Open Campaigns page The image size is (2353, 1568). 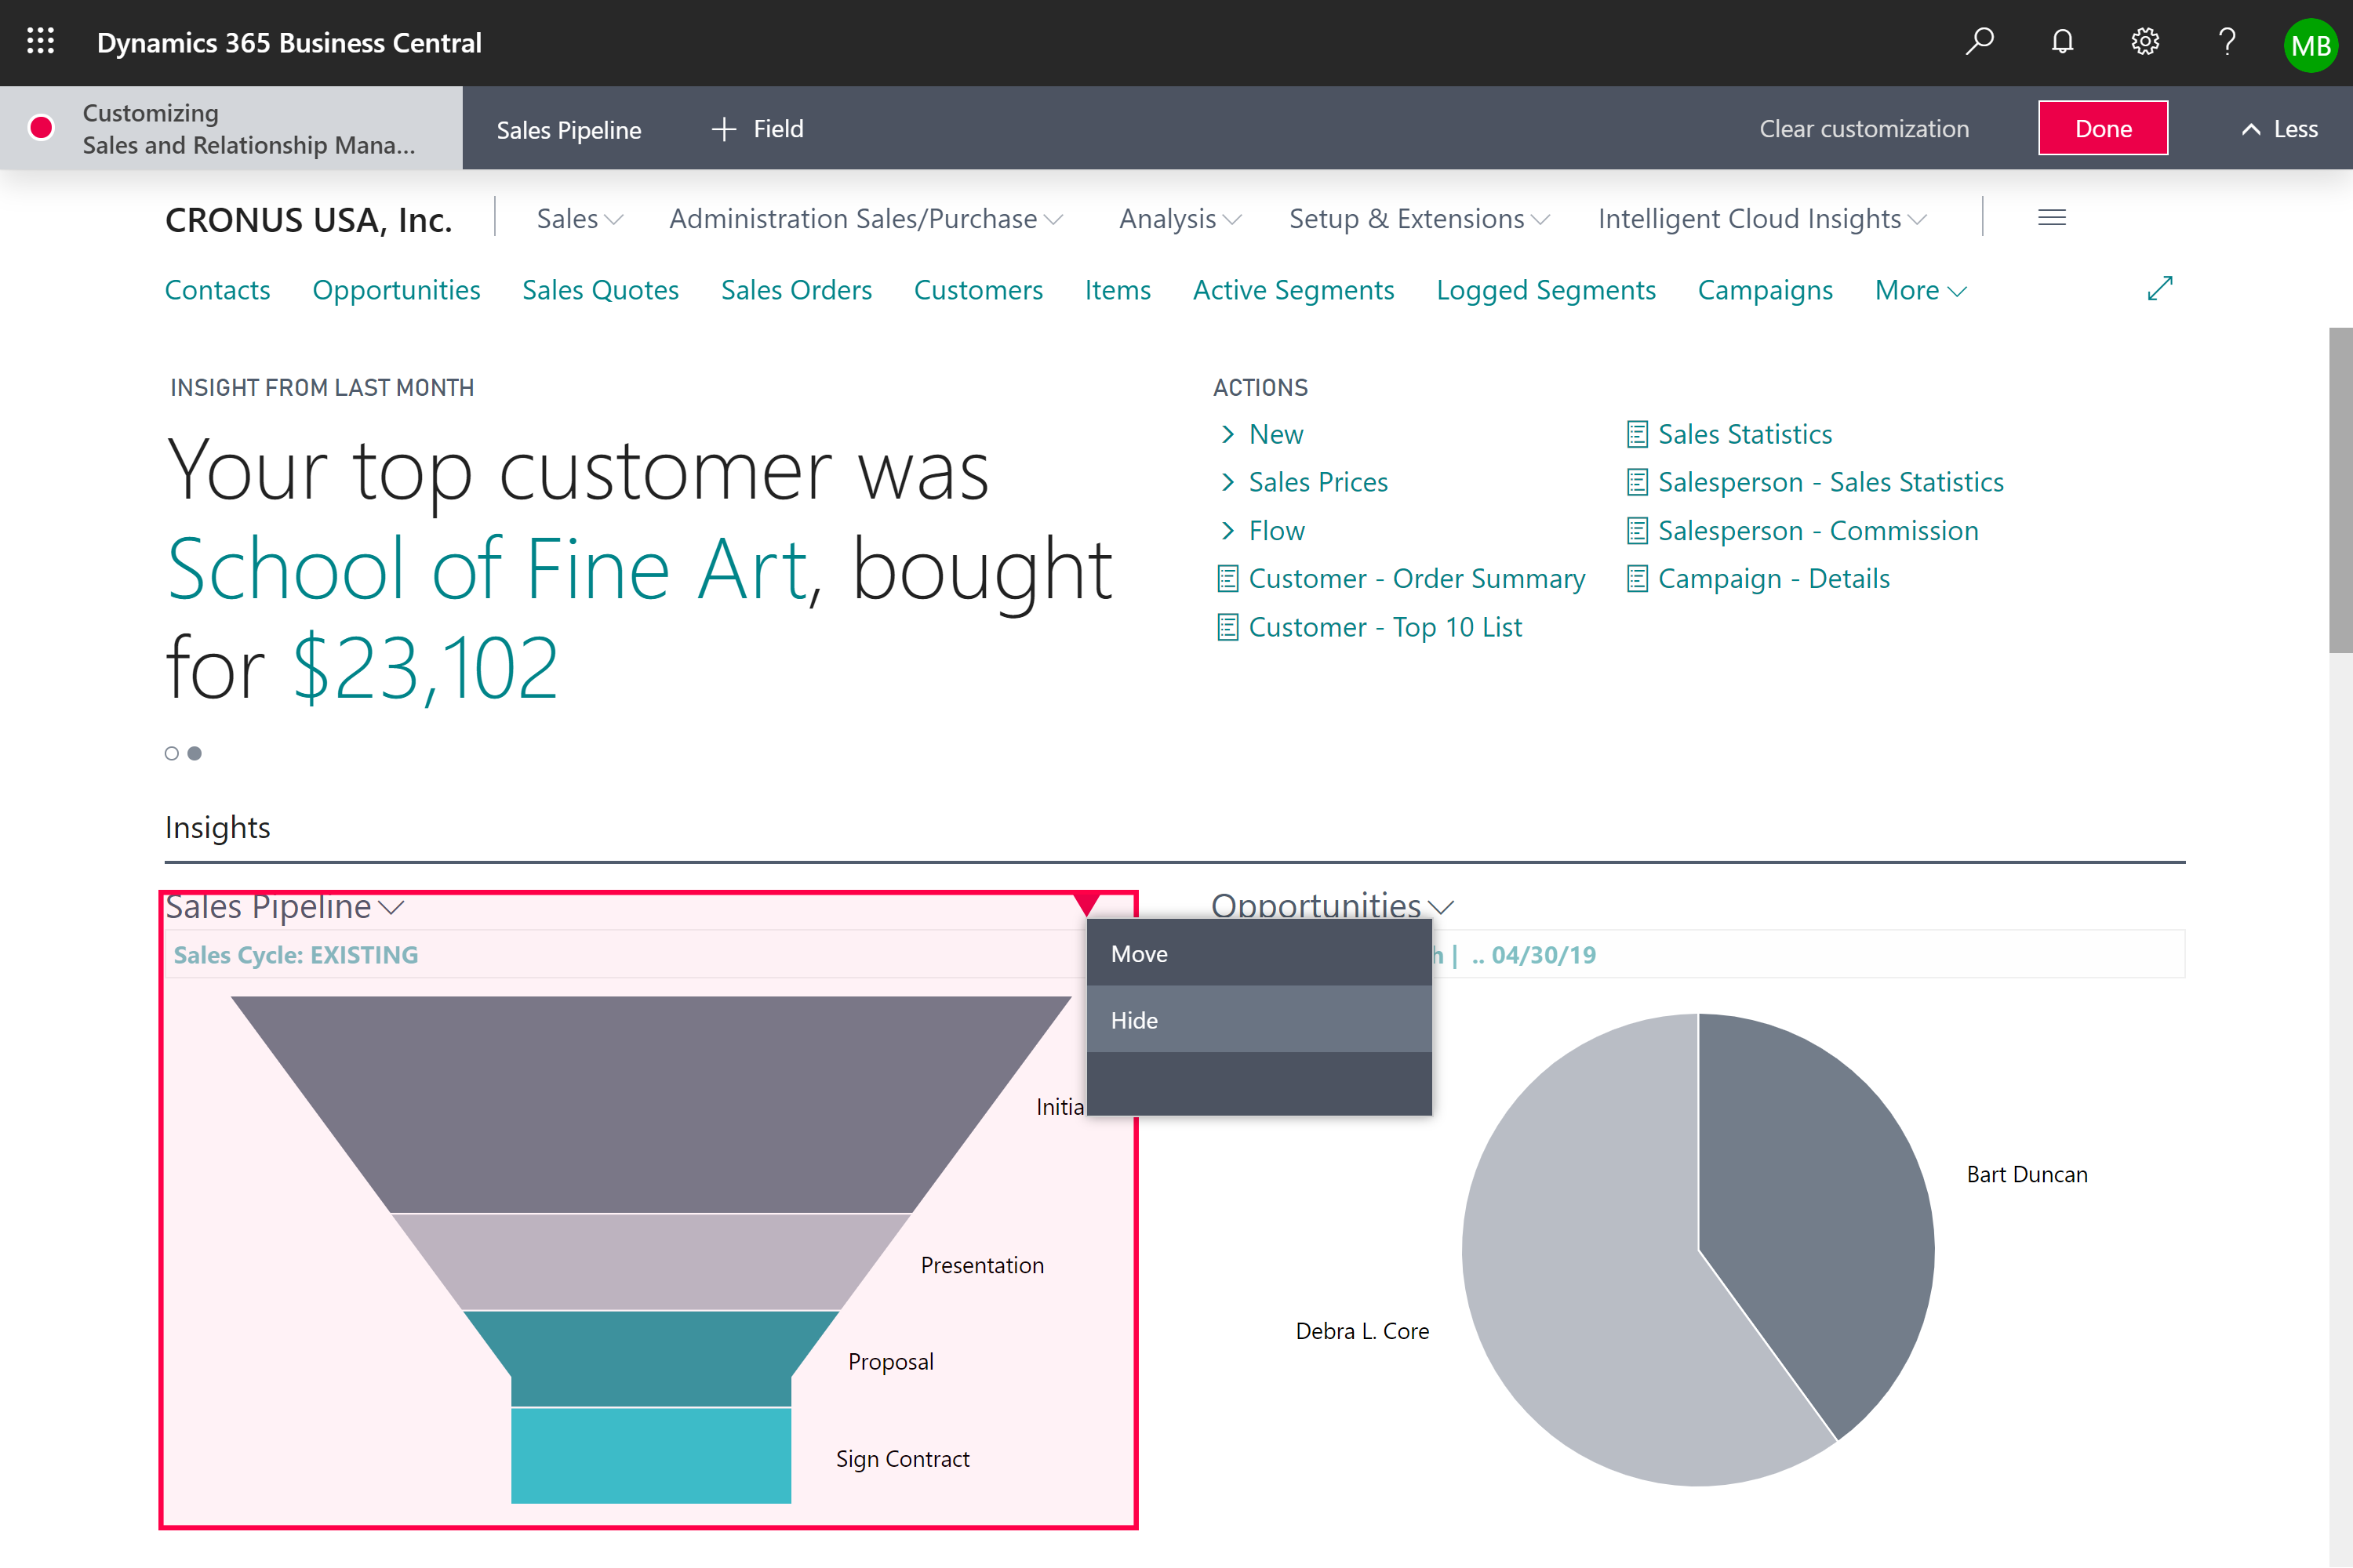pos(1765,290)
